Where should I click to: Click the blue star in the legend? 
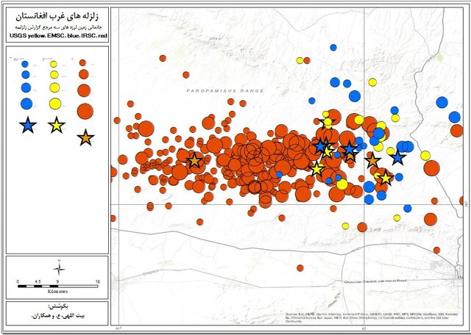28,126
